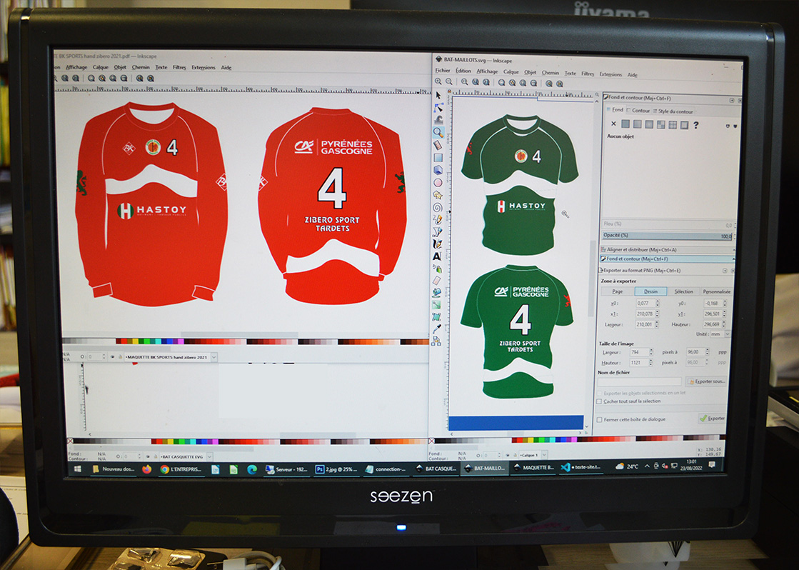Open Fichier menu in BAT-MAILLOTS window
This screenshot has width=799, height=570.
(x=442, y=71)
